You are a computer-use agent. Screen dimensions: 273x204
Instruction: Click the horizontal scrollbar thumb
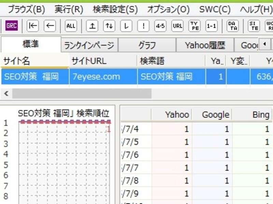[x=82, y=94]
